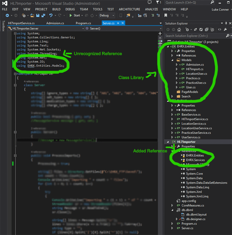Click the Sync with Active Document icon

point(195,29)
